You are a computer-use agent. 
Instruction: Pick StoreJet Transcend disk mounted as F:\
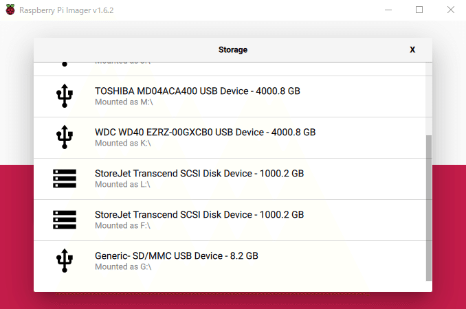230,220
